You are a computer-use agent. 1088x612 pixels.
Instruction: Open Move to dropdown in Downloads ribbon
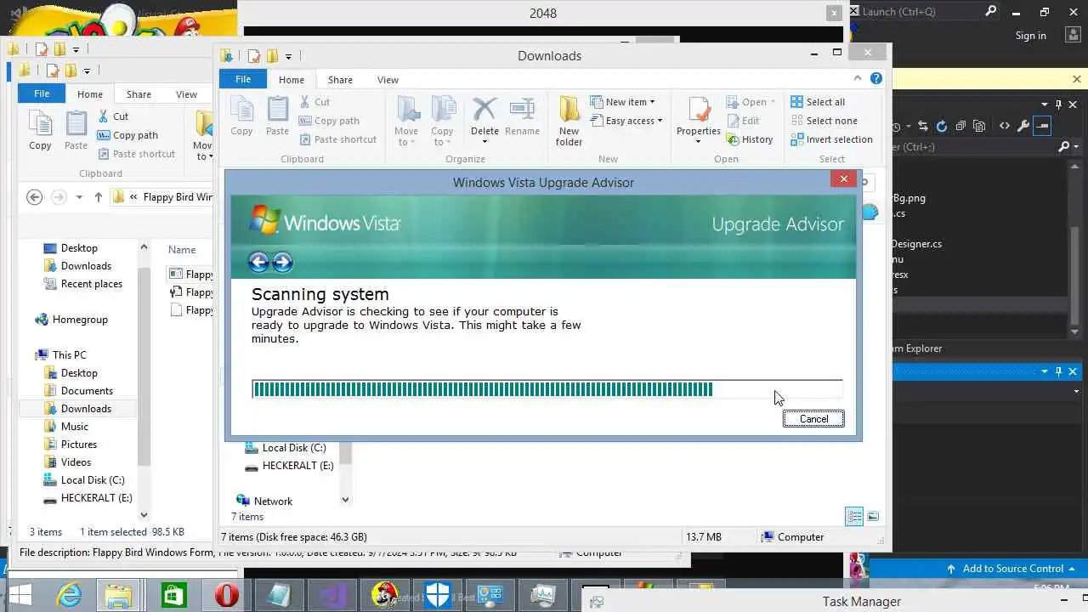406,136
